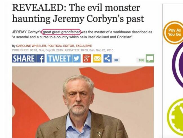Click the green comments speech bubble icon
The image size is (183, 138).
pyautogui.click(x=150, y=59)
